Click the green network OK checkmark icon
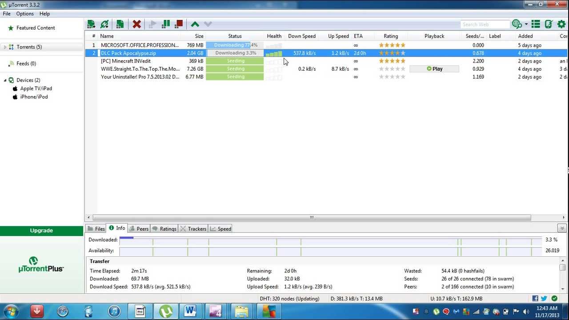Viewport: 569px width, 320px height. coord(554,299)
